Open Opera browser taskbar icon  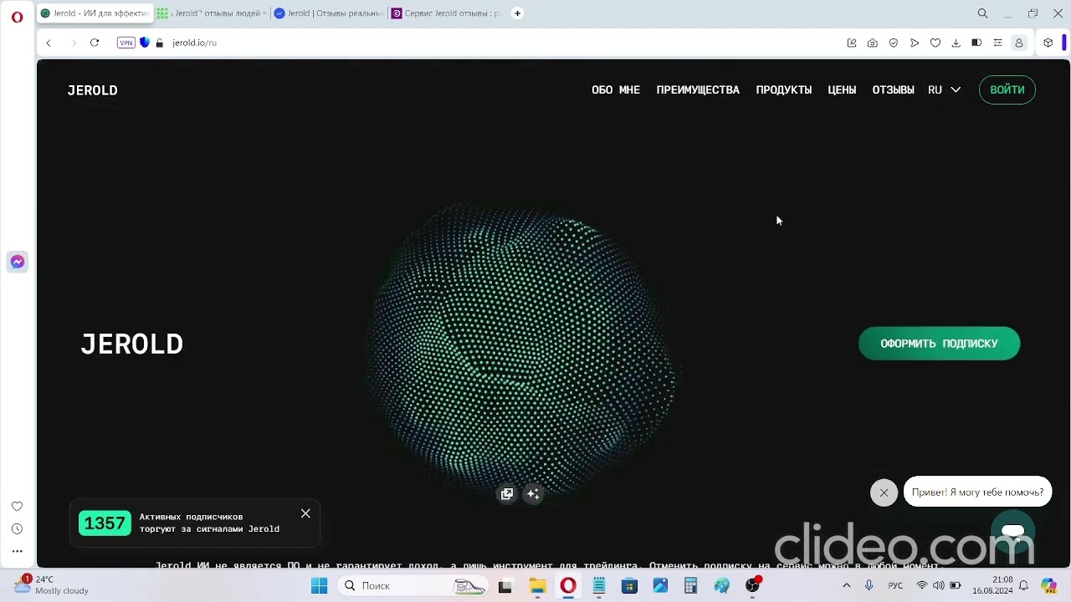[568, 586]
